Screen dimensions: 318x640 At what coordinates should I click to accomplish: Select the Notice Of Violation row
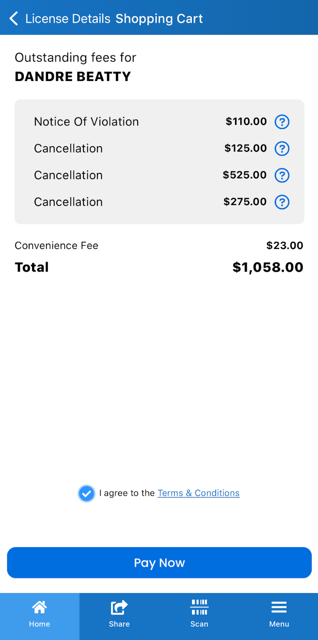[x=159, y=122]
